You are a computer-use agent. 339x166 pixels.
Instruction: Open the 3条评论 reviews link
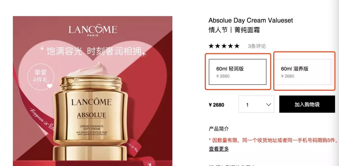coord(257,46)
